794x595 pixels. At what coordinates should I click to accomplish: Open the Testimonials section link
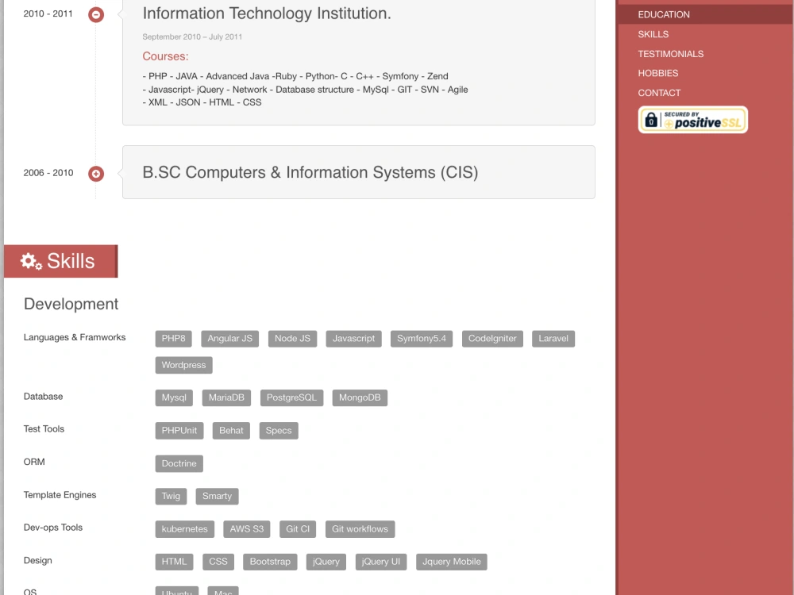point(670,54)
